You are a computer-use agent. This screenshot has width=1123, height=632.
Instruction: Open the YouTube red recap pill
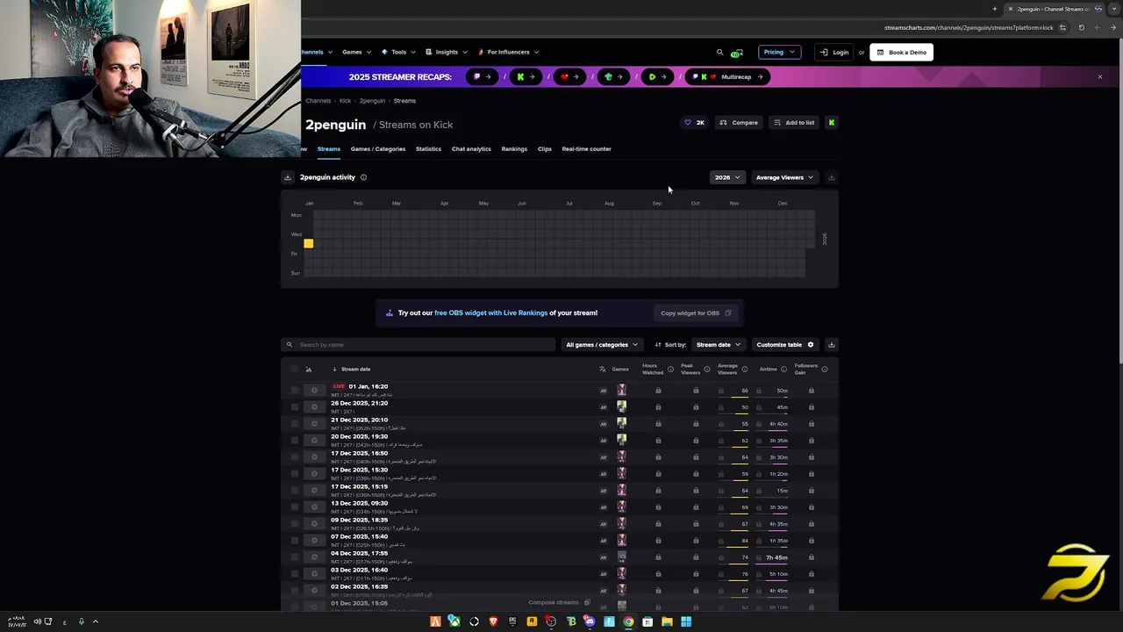[570, 77]
